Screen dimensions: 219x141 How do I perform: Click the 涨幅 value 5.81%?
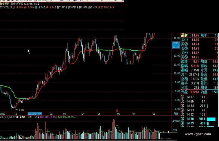click(x=195, y=66)
